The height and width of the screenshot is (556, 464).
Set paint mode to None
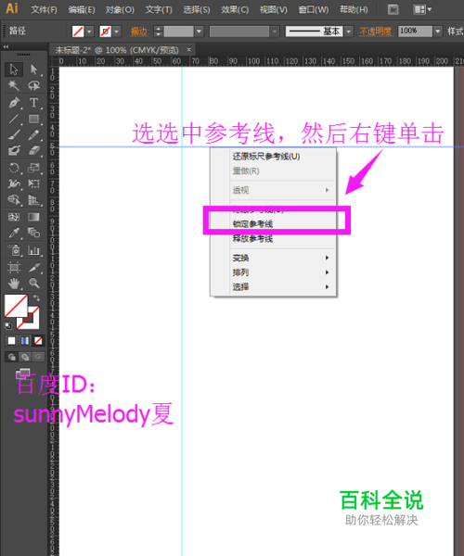38,341
